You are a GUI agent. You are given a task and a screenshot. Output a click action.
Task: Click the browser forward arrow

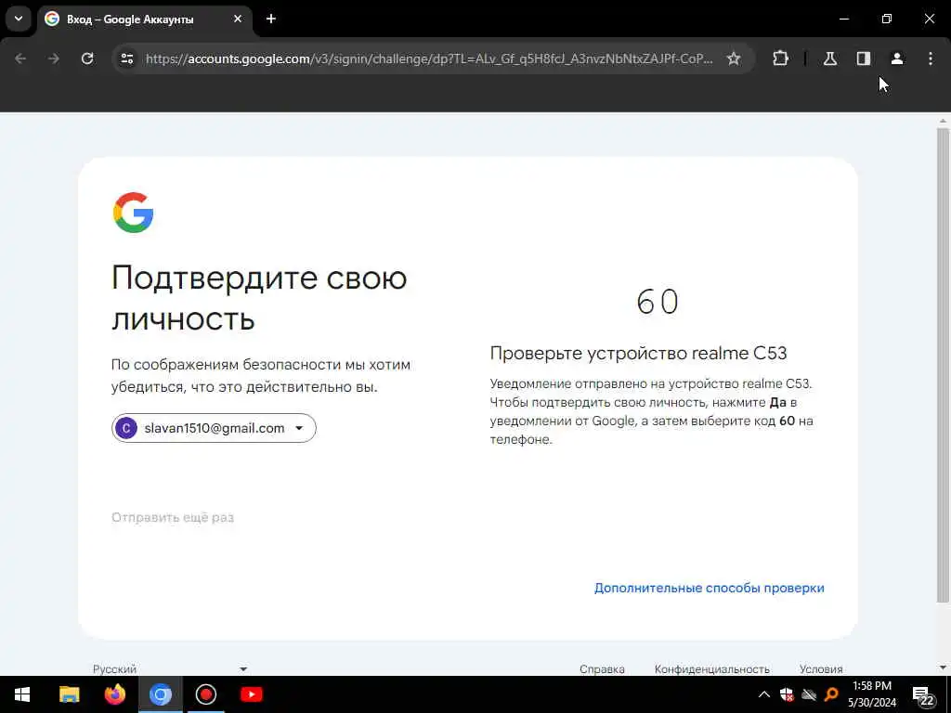(54, 58)
